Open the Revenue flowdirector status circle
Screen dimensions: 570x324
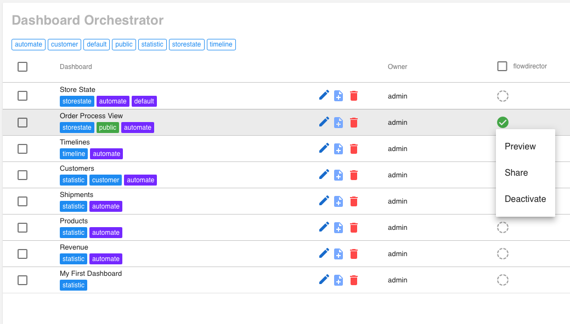click(x=503, y=253)
